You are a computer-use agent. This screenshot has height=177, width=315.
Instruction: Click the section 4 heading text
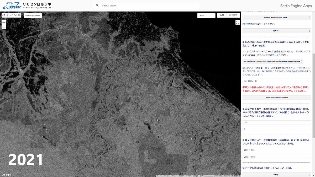[x=276, y=112]
